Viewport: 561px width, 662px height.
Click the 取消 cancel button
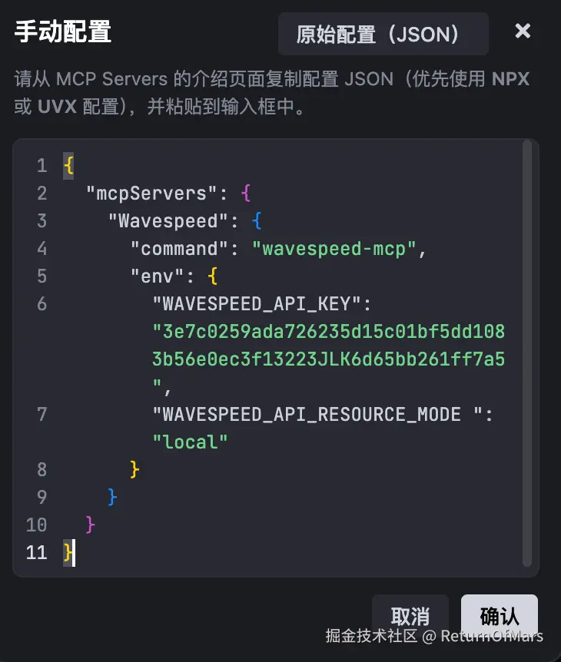tap(410, 616)
